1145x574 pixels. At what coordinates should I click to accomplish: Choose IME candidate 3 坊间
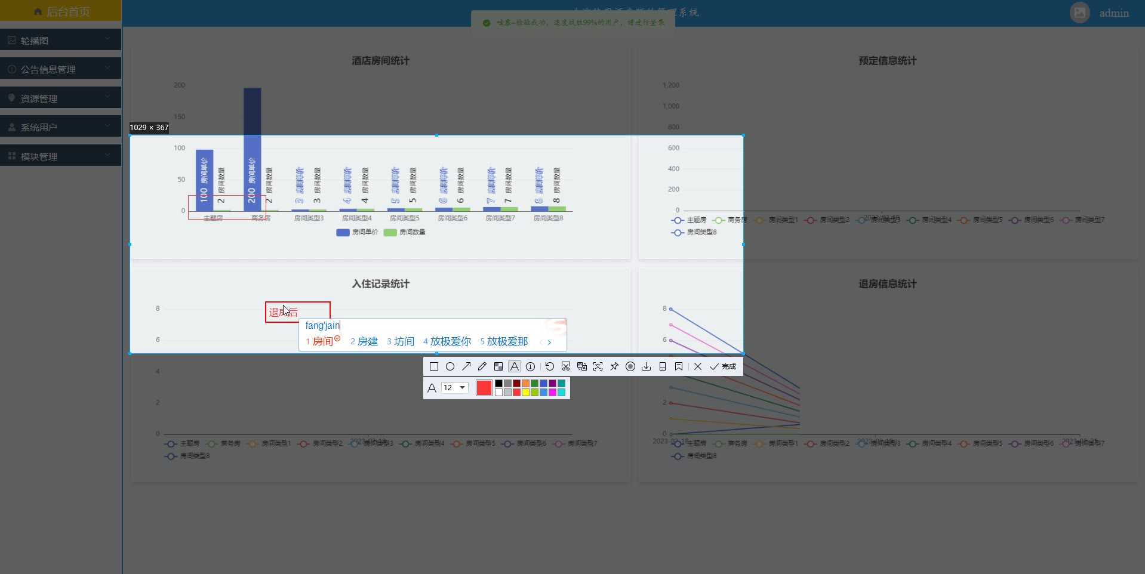click(x=401, y=341)
